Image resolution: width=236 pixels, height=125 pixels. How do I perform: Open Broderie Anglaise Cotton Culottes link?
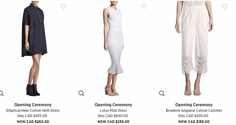click(x=194, y=111)
